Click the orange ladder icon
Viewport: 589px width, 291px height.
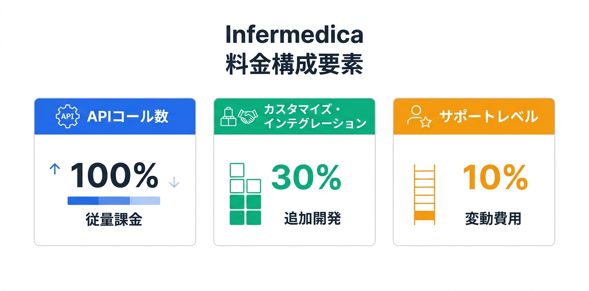(x=424, y=194)
